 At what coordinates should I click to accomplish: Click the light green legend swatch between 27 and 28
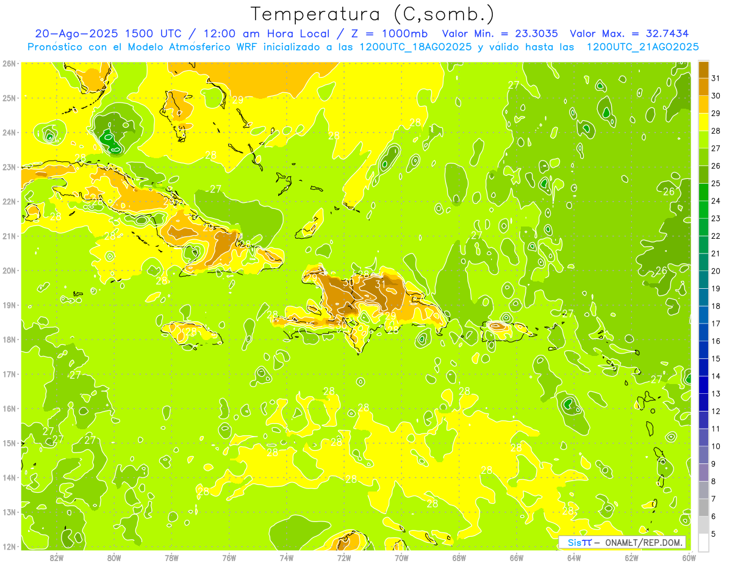703,139
